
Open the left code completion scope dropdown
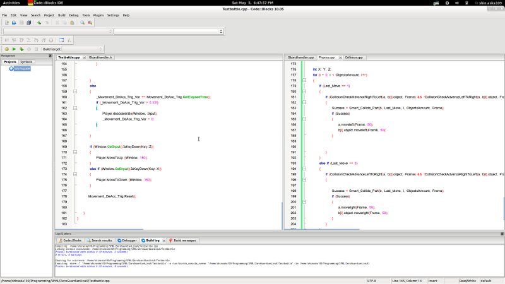[57, 31]
